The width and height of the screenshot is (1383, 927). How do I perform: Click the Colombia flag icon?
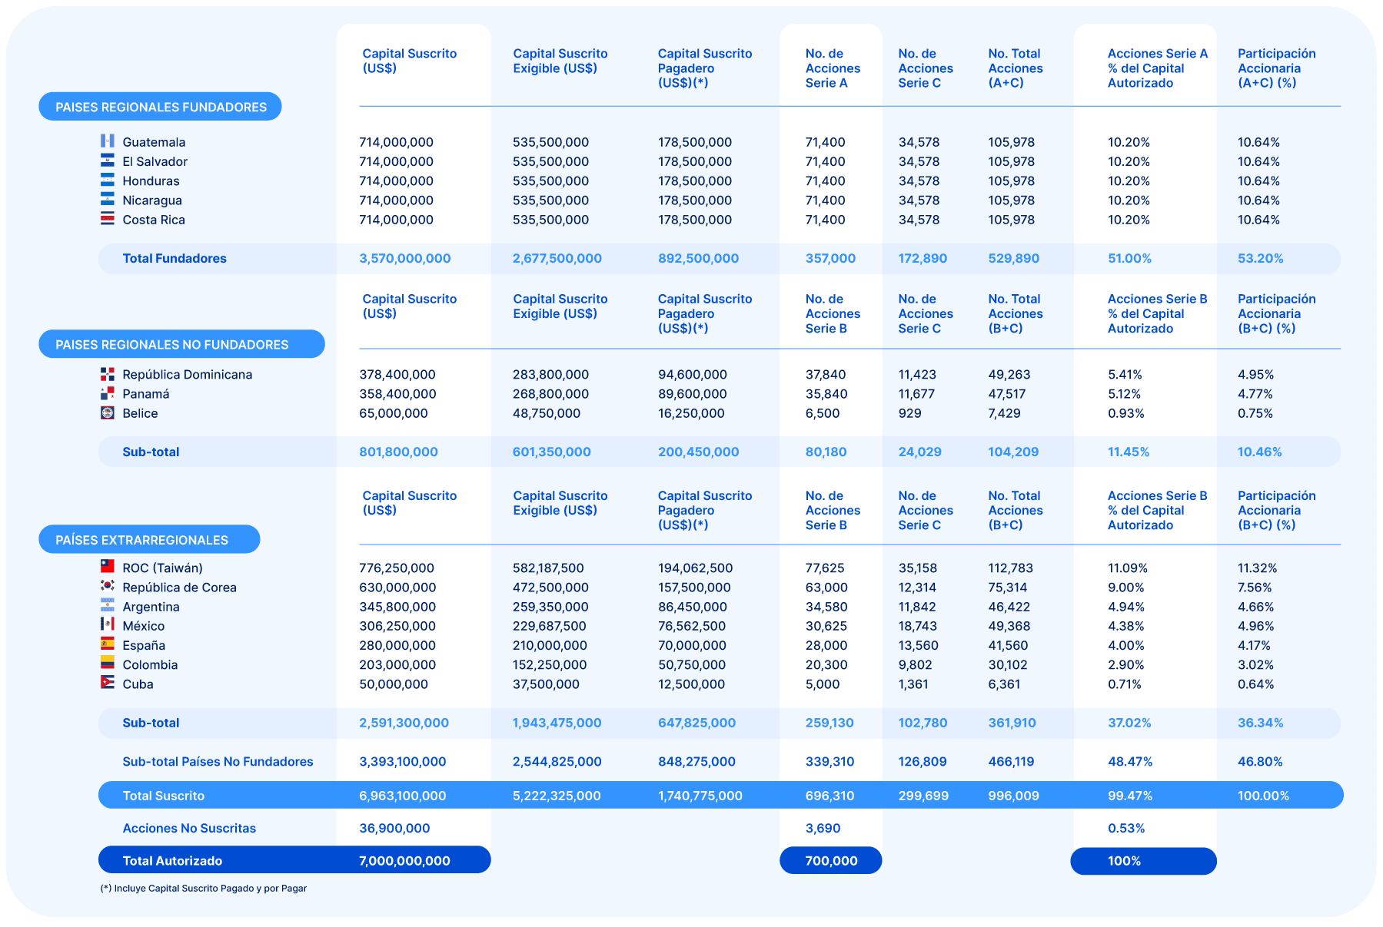[108, 664]
